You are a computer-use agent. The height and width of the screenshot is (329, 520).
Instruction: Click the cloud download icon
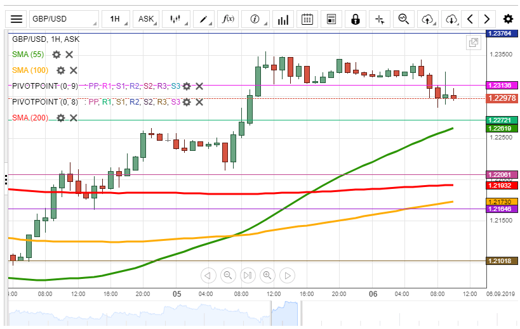[x=451, y=19]
